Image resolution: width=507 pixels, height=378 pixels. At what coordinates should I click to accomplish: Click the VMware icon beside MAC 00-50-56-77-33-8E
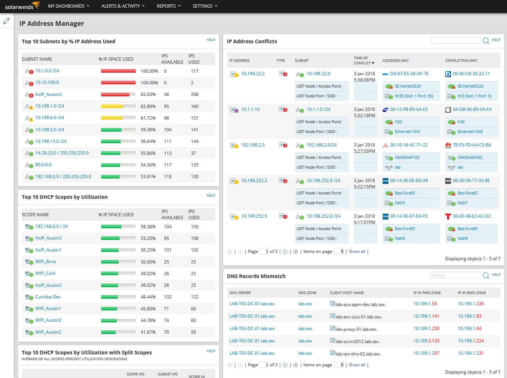click(448, 180)
